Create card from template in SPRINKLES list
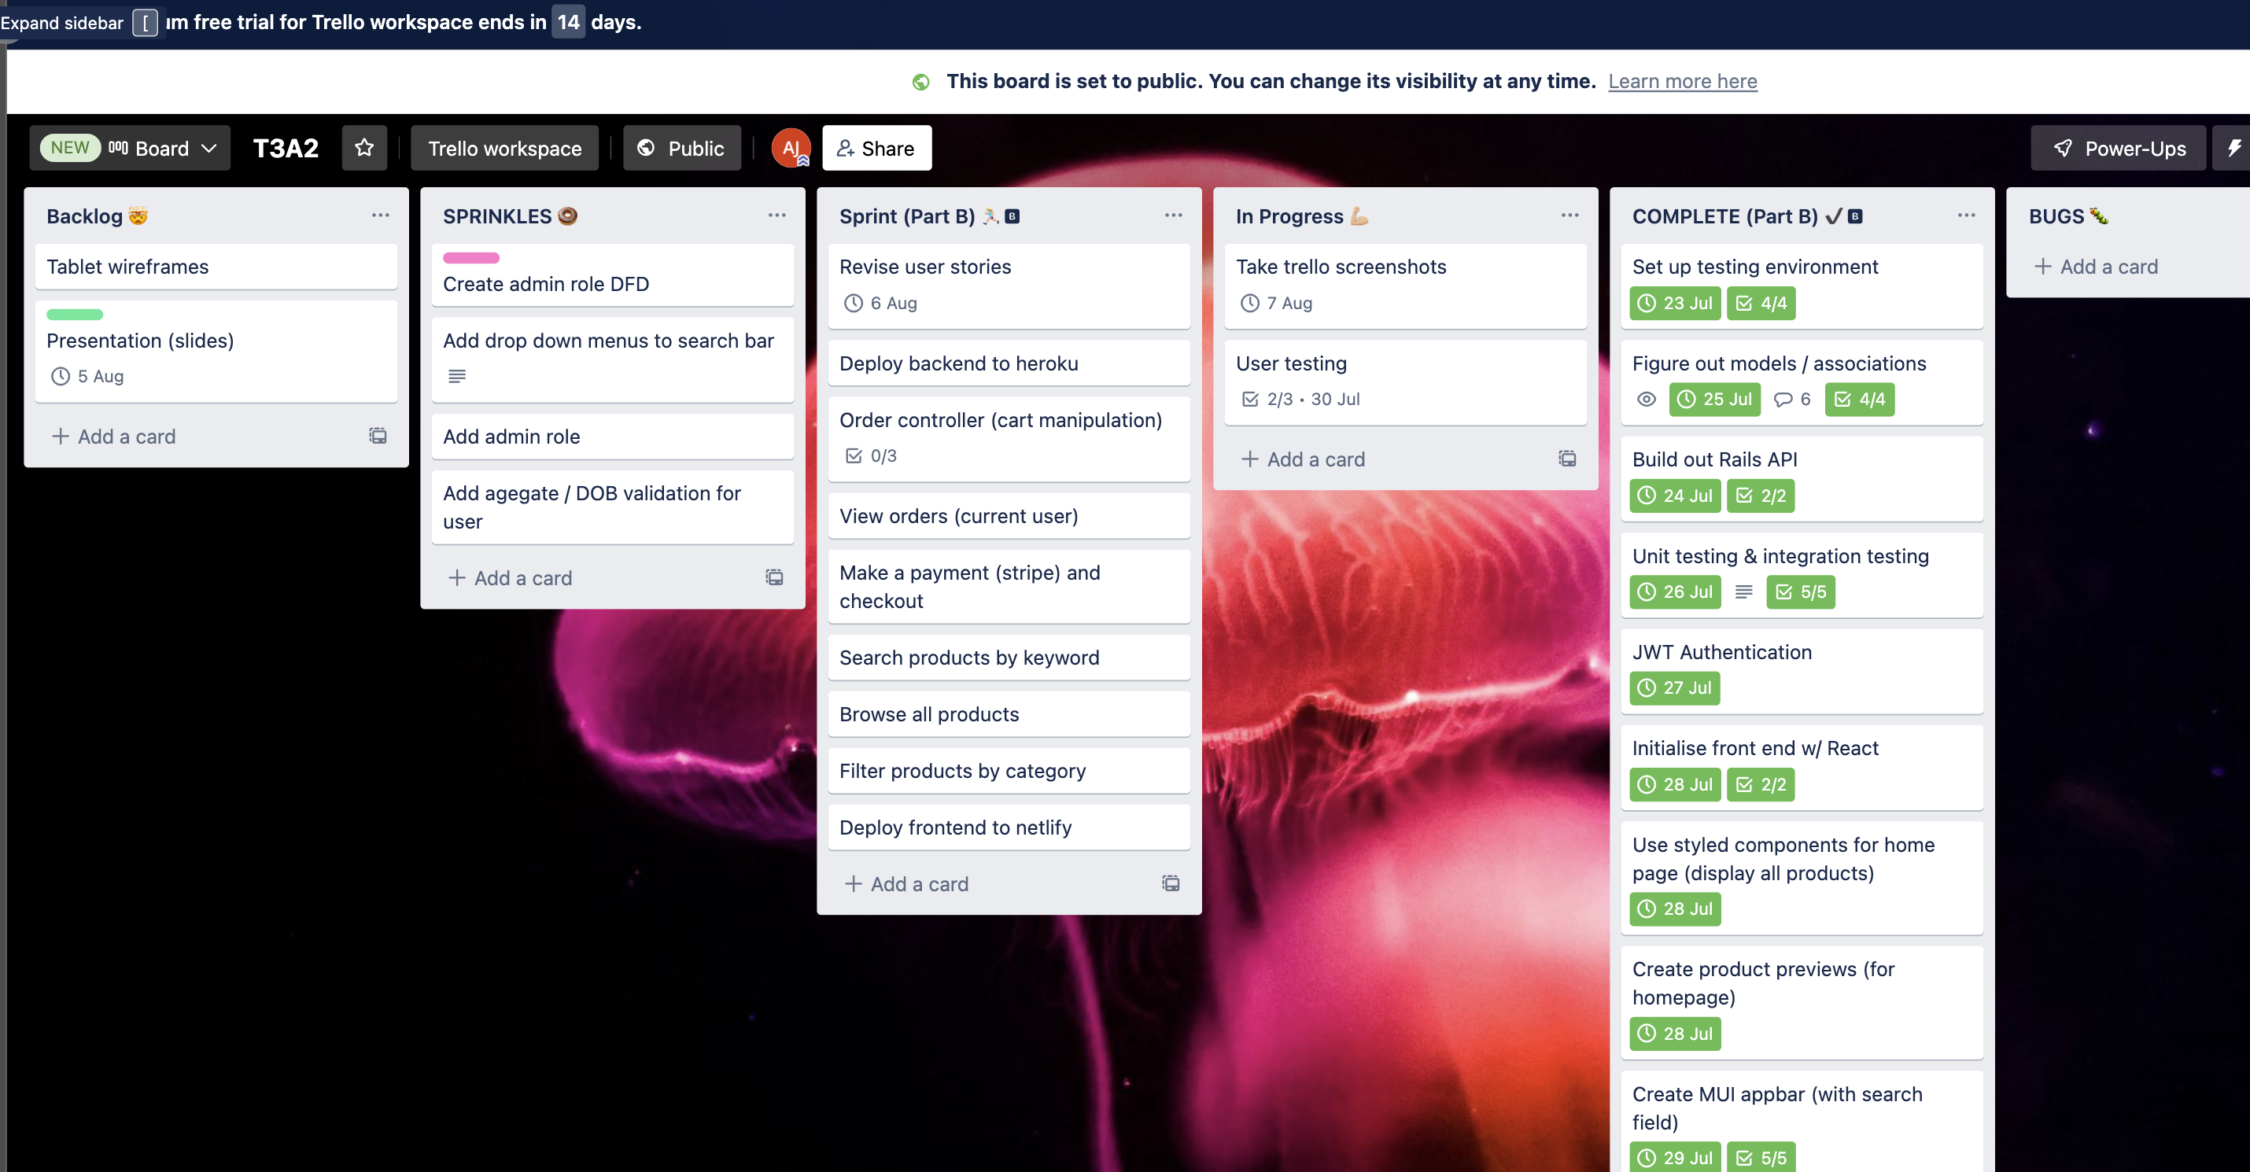 click(774, 577)
